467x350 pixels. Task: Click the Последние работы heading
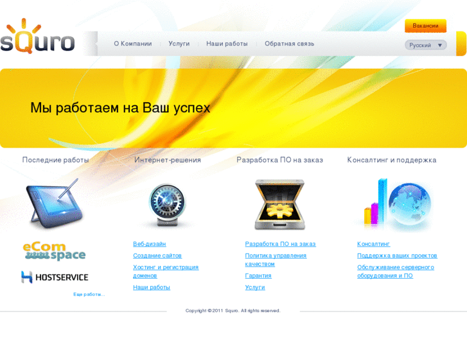(56, 160)
